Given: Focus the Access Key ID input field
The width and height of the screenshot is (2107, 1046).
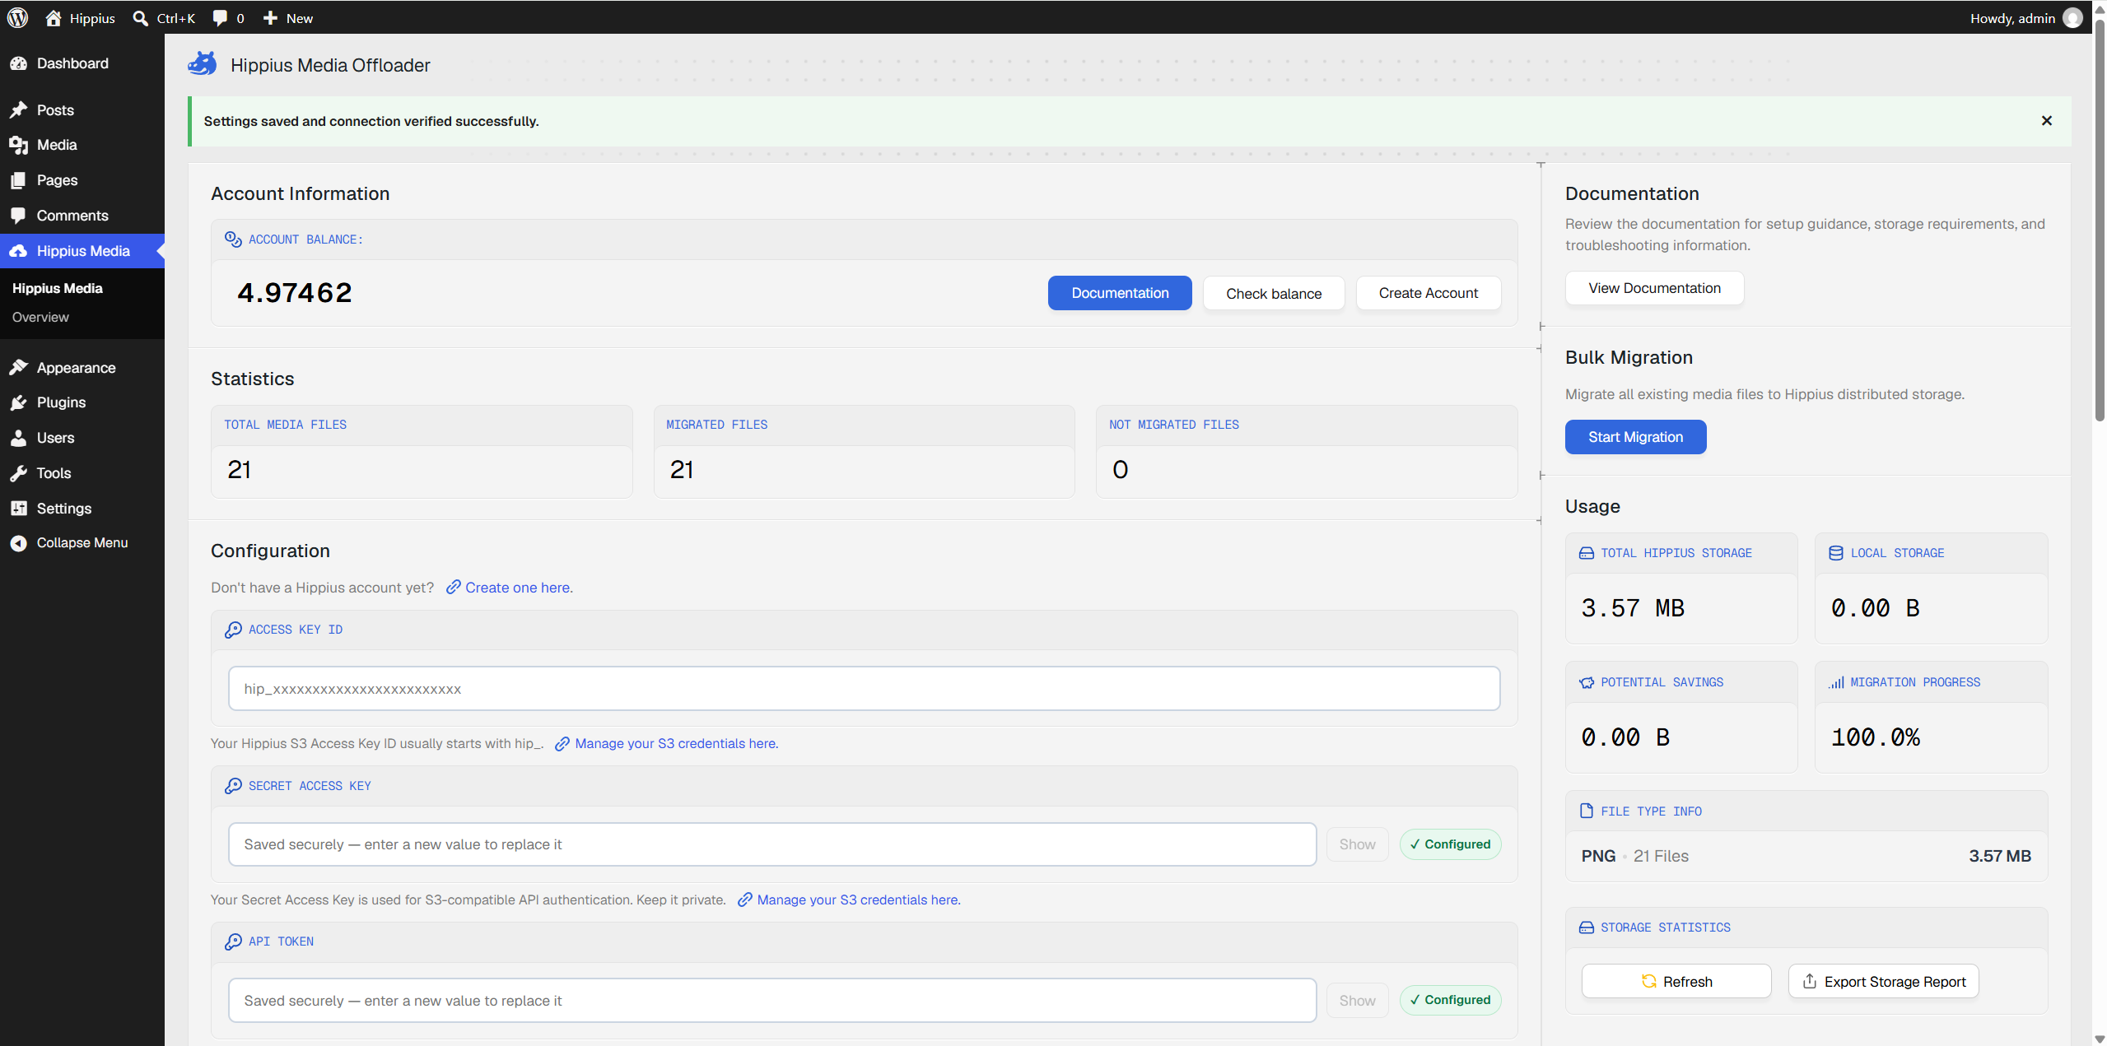Looking at the screenshot, I should pyautogui.click(x=864, y=689).
